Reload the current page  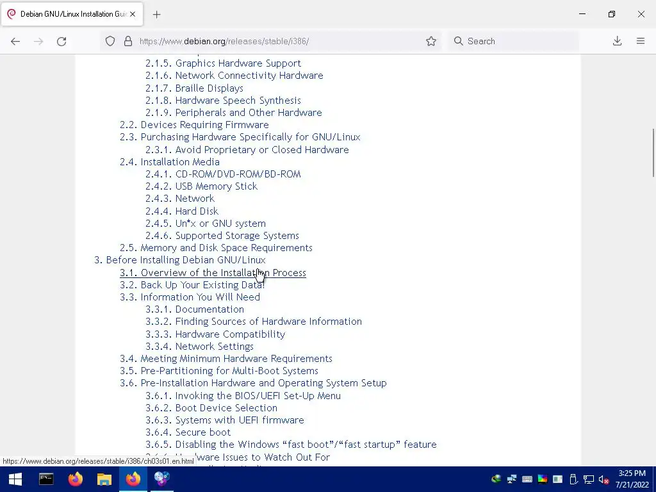(x=61, y=41)
